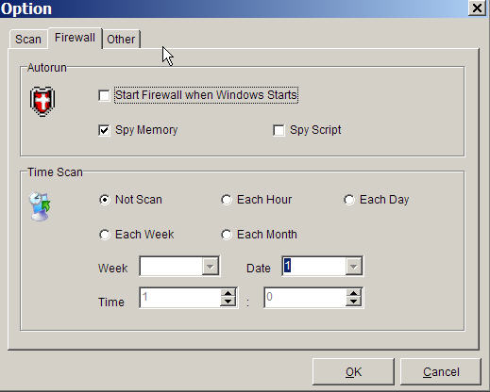Choose the Each Week scan schedule
Screen dimensions: 490x392
[x=105, y=235]
